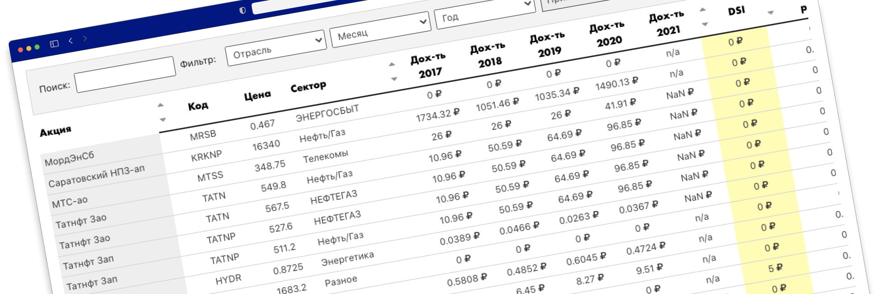
Task: Click yield value 0.6045 ₽
Action: 586,259
